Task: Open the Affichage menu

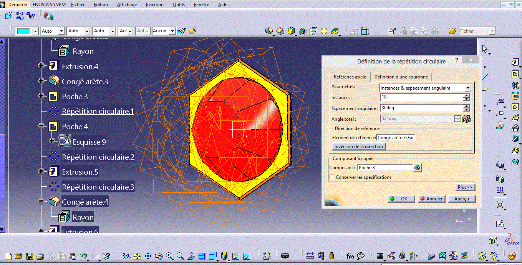Action: pos(127,5)
